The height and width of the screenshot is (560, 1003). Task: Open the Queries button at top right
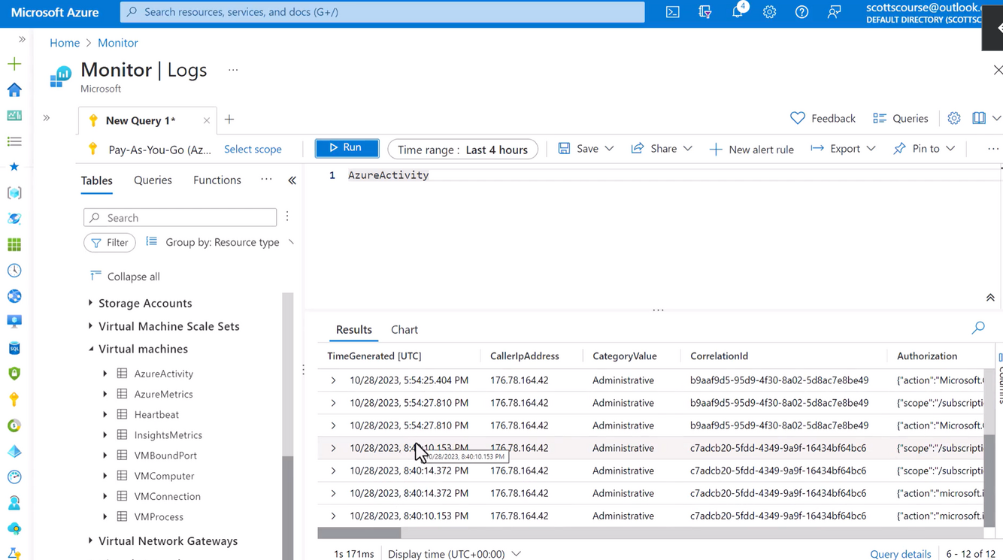point(900,118)
